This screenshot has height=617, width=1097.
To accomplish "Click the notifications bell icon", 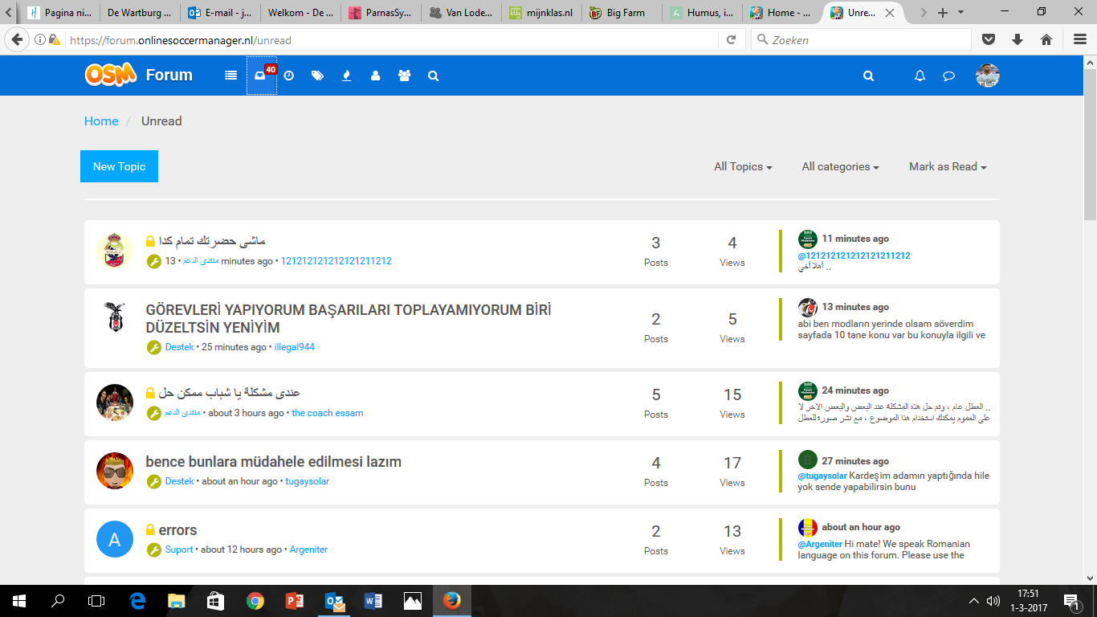I will pyautogui.click(x=920, y=76).
